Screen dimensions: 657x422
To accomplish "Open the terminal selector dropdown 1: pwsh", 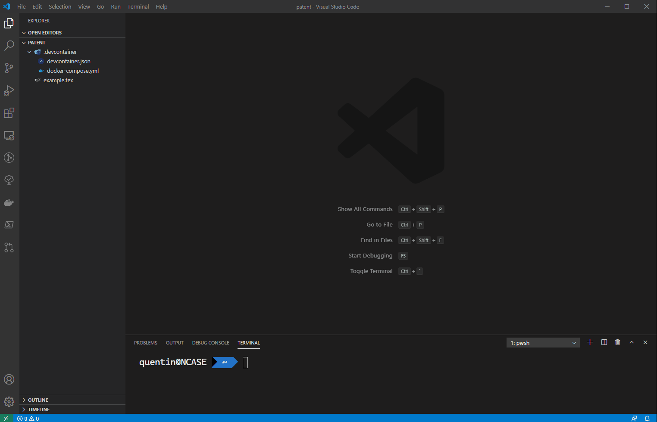I will click(543, 343).
